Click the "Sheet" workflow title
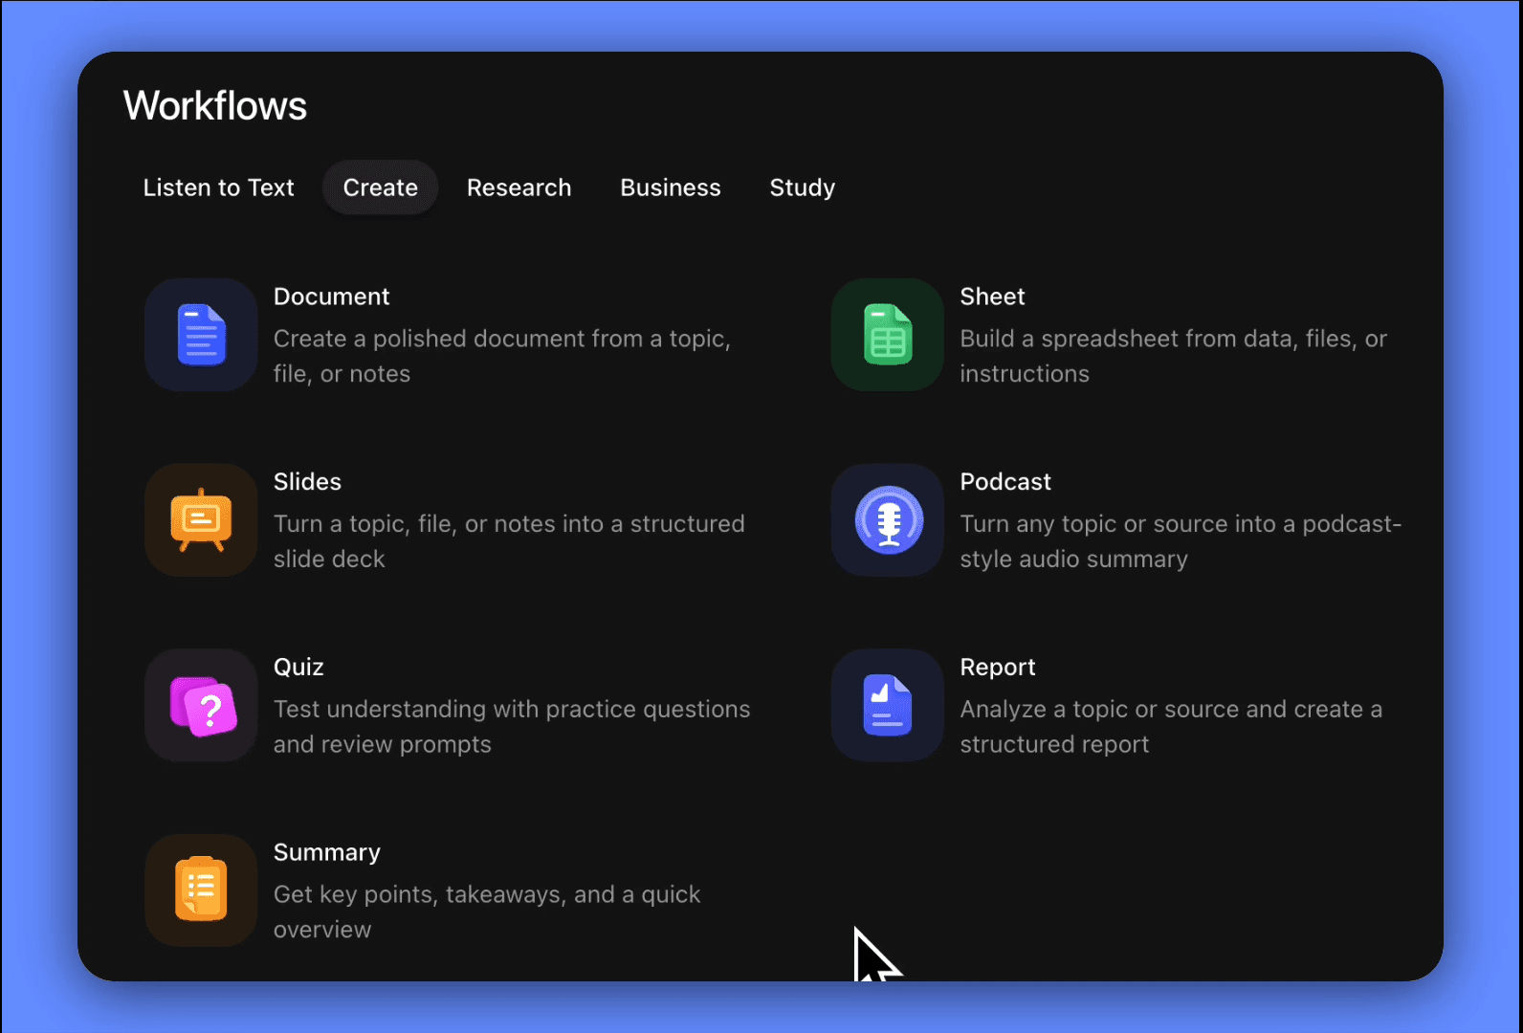 pos(992,297)
